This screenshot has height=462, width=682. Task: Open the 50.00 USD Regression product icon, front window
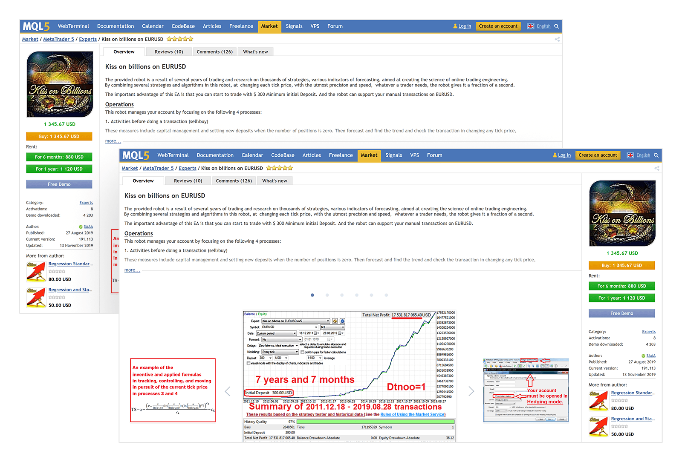click(x=598, y=427)
